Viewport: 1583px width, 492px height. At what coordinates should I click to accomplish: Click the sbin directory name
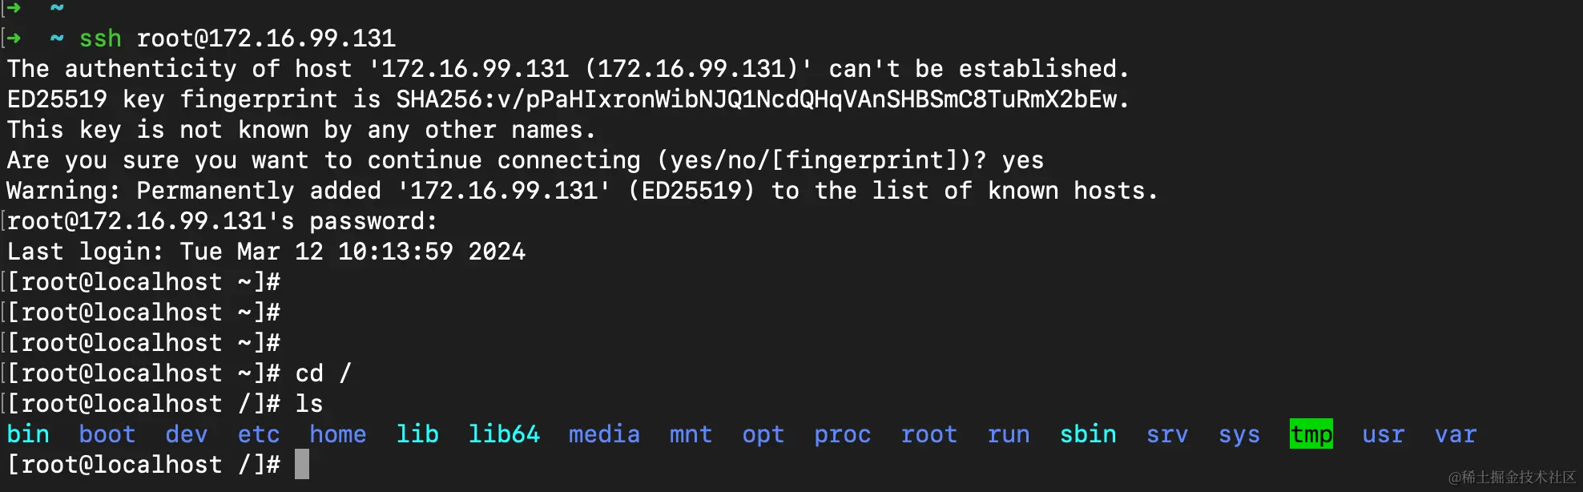coord(1087,434)
